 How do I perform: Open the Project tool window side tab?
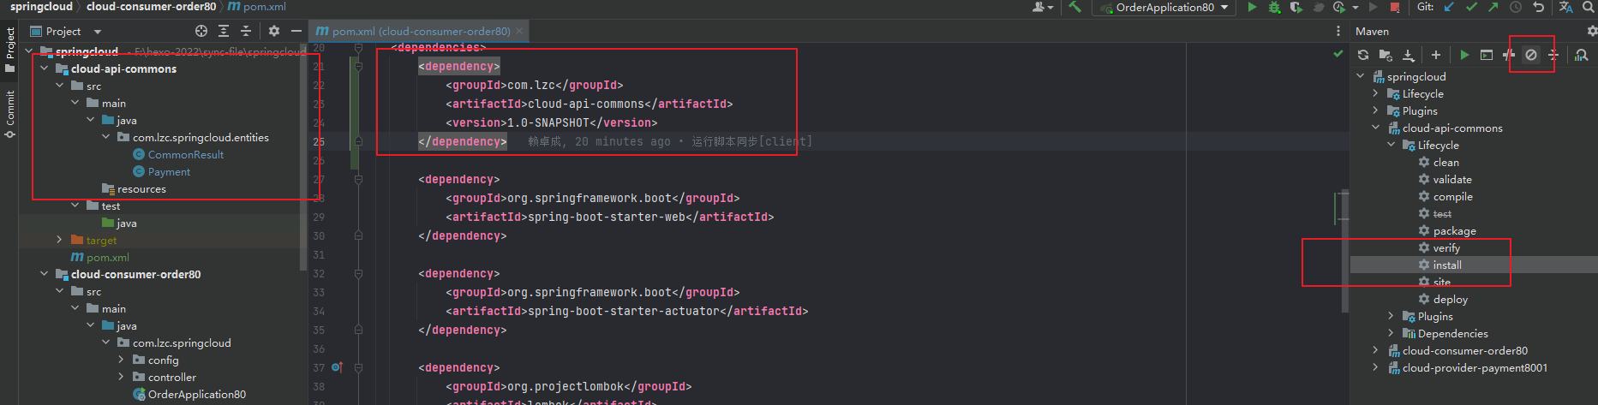tap(9, 50)
